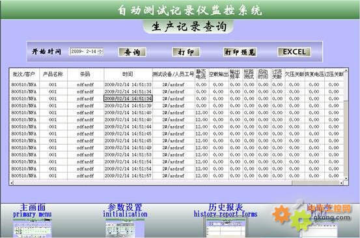The height and width of the screenshot is (238, 360).
Task: Click the horizontal scrollbar left arrow
Action: (x=12, y=183)
